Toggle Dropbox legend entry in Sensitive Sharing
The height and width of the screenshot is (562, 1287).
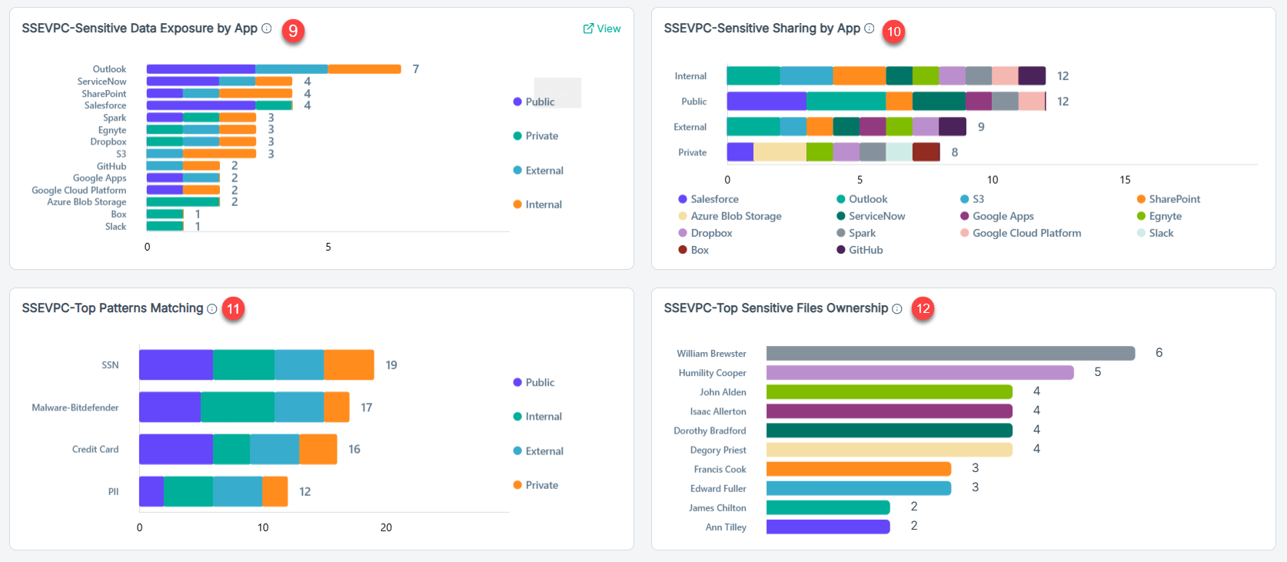(x=705, y=233)
